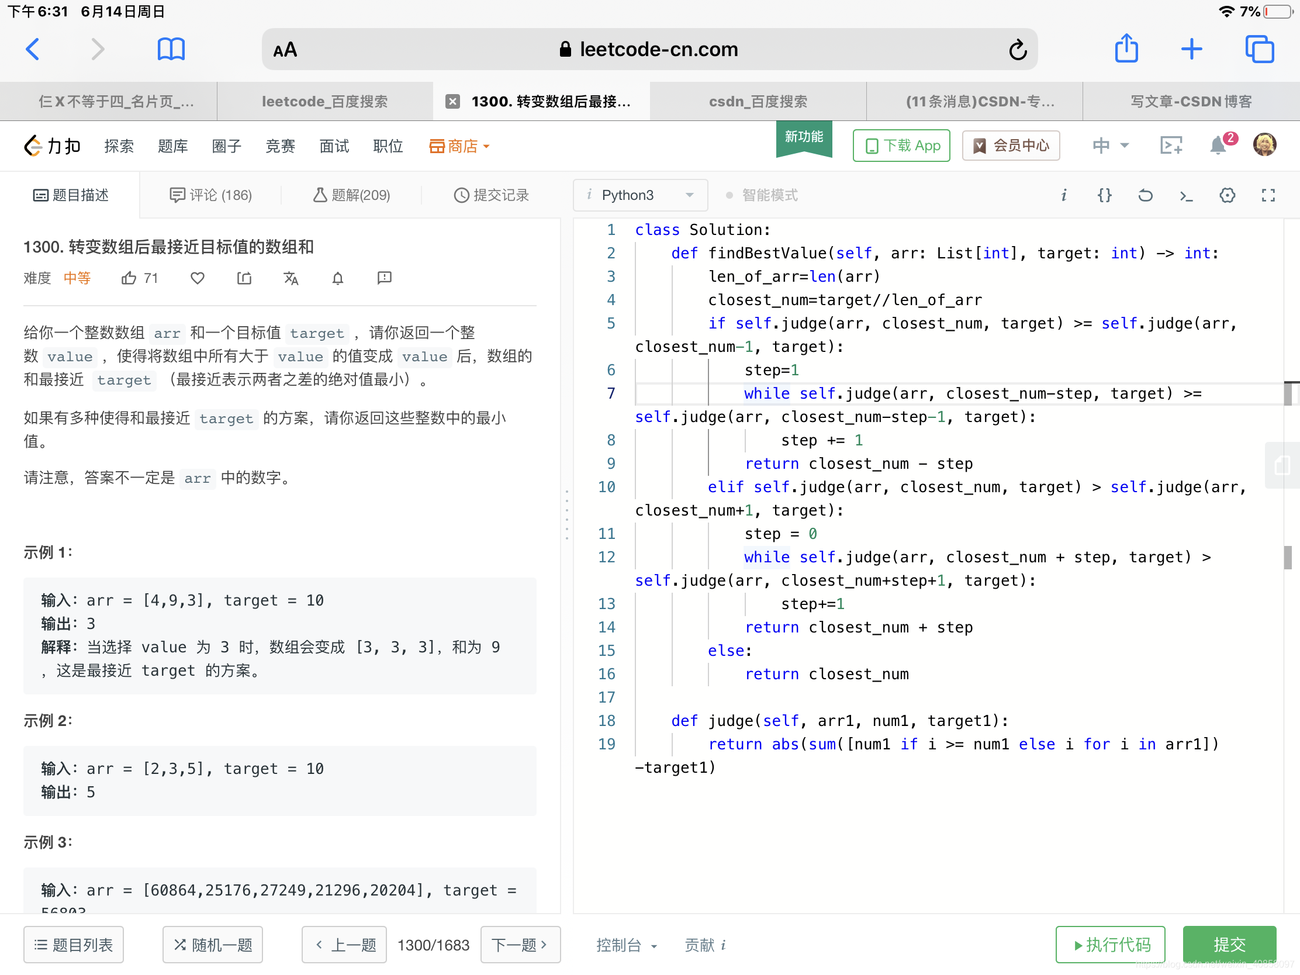Go to previous problem 上一题
The width and height of the screenshot is (1300, 975).
tap(344, 945)
